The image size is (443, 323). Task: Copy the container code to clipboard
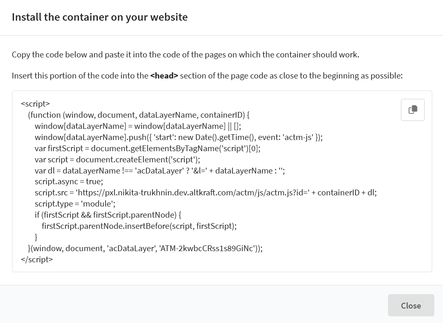pos(412,109)
